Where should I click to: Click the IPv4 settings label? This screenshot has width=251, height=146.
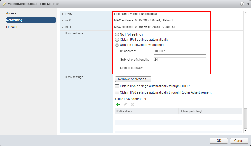tap(74, 33)
